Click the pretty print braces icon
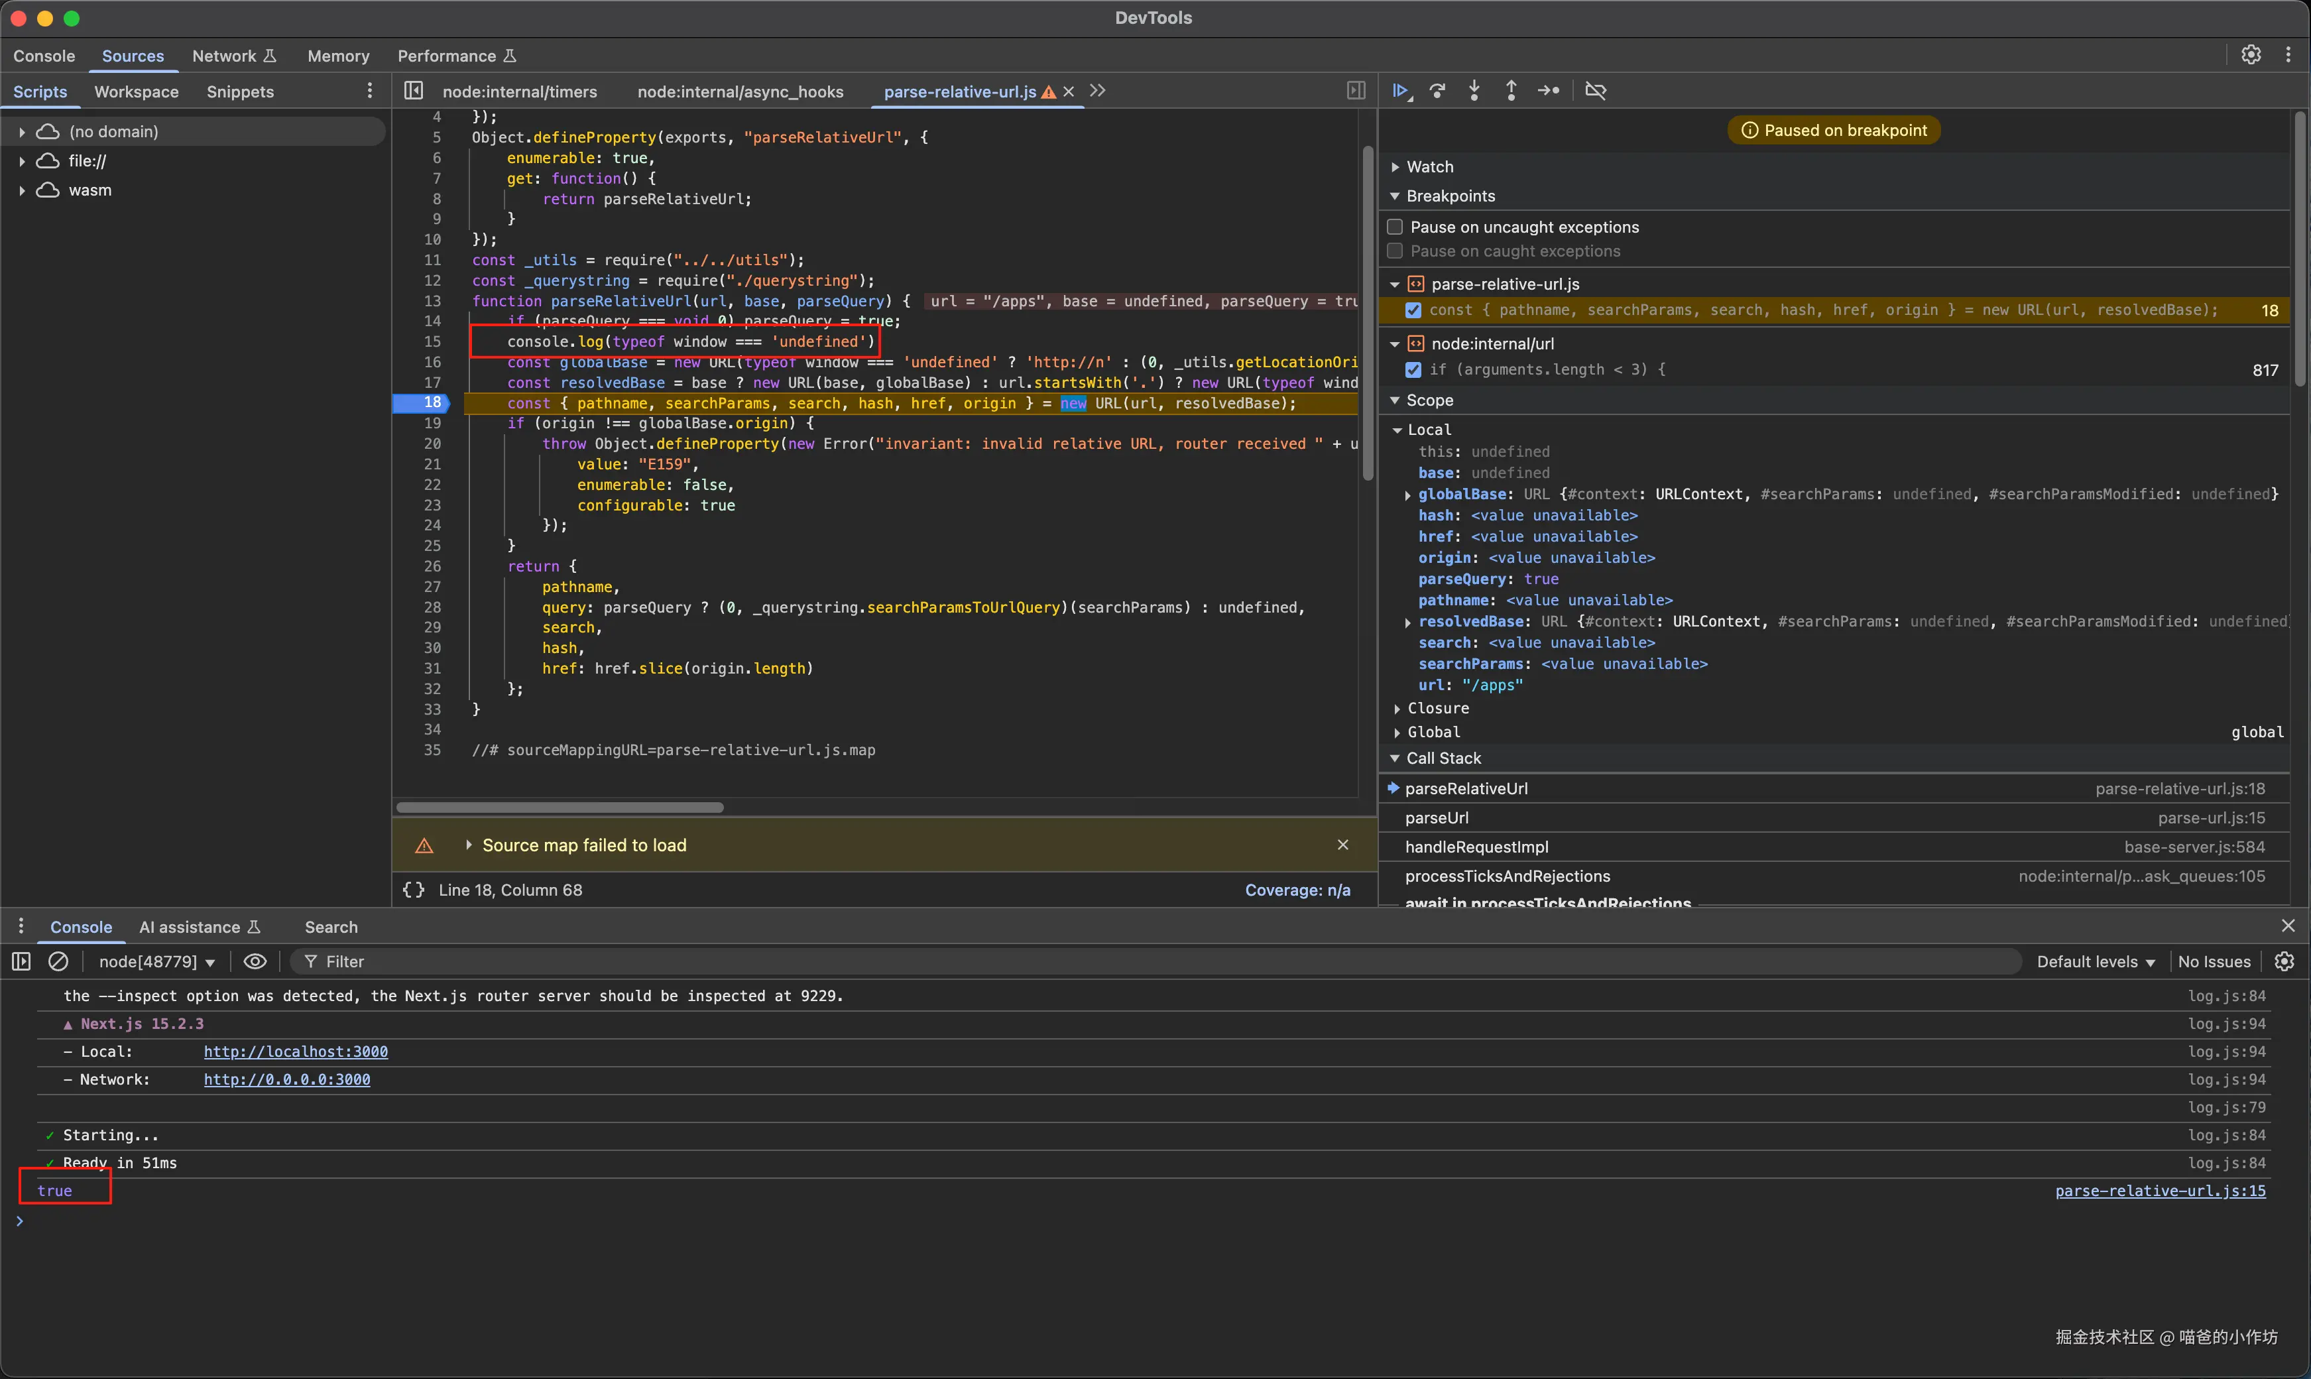The height and width of the screenshot is (1379, 2311). coord(414,890)
